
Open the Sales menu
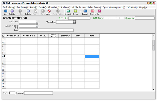[x=33, y=7]
